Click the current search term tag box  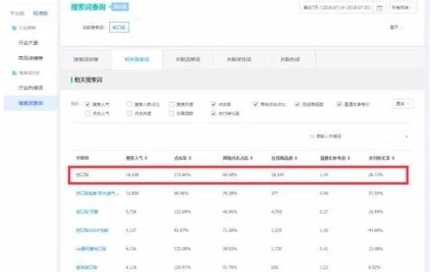[119, 27]
